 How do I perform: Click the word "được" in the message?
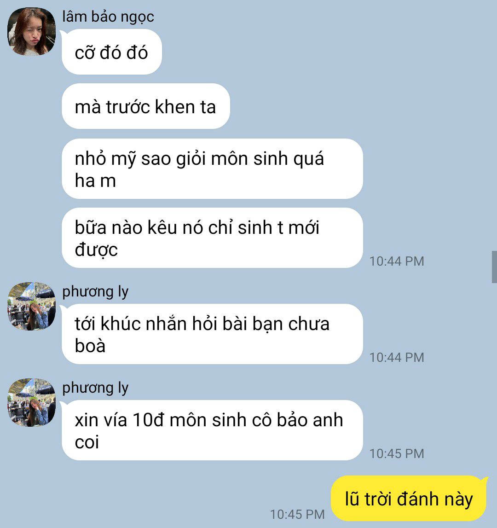tap(96, 250)
